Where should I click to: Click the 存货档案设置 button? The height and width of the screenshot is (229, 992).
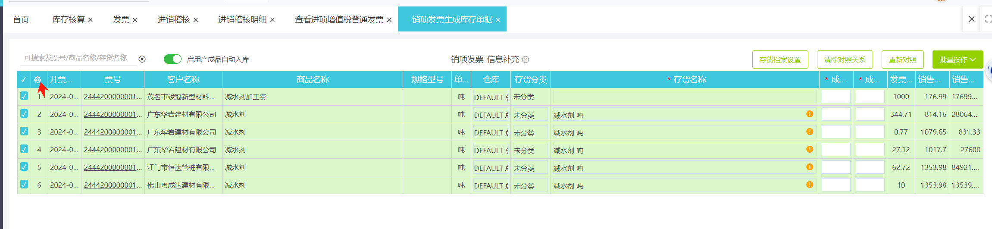pos(780,60)
